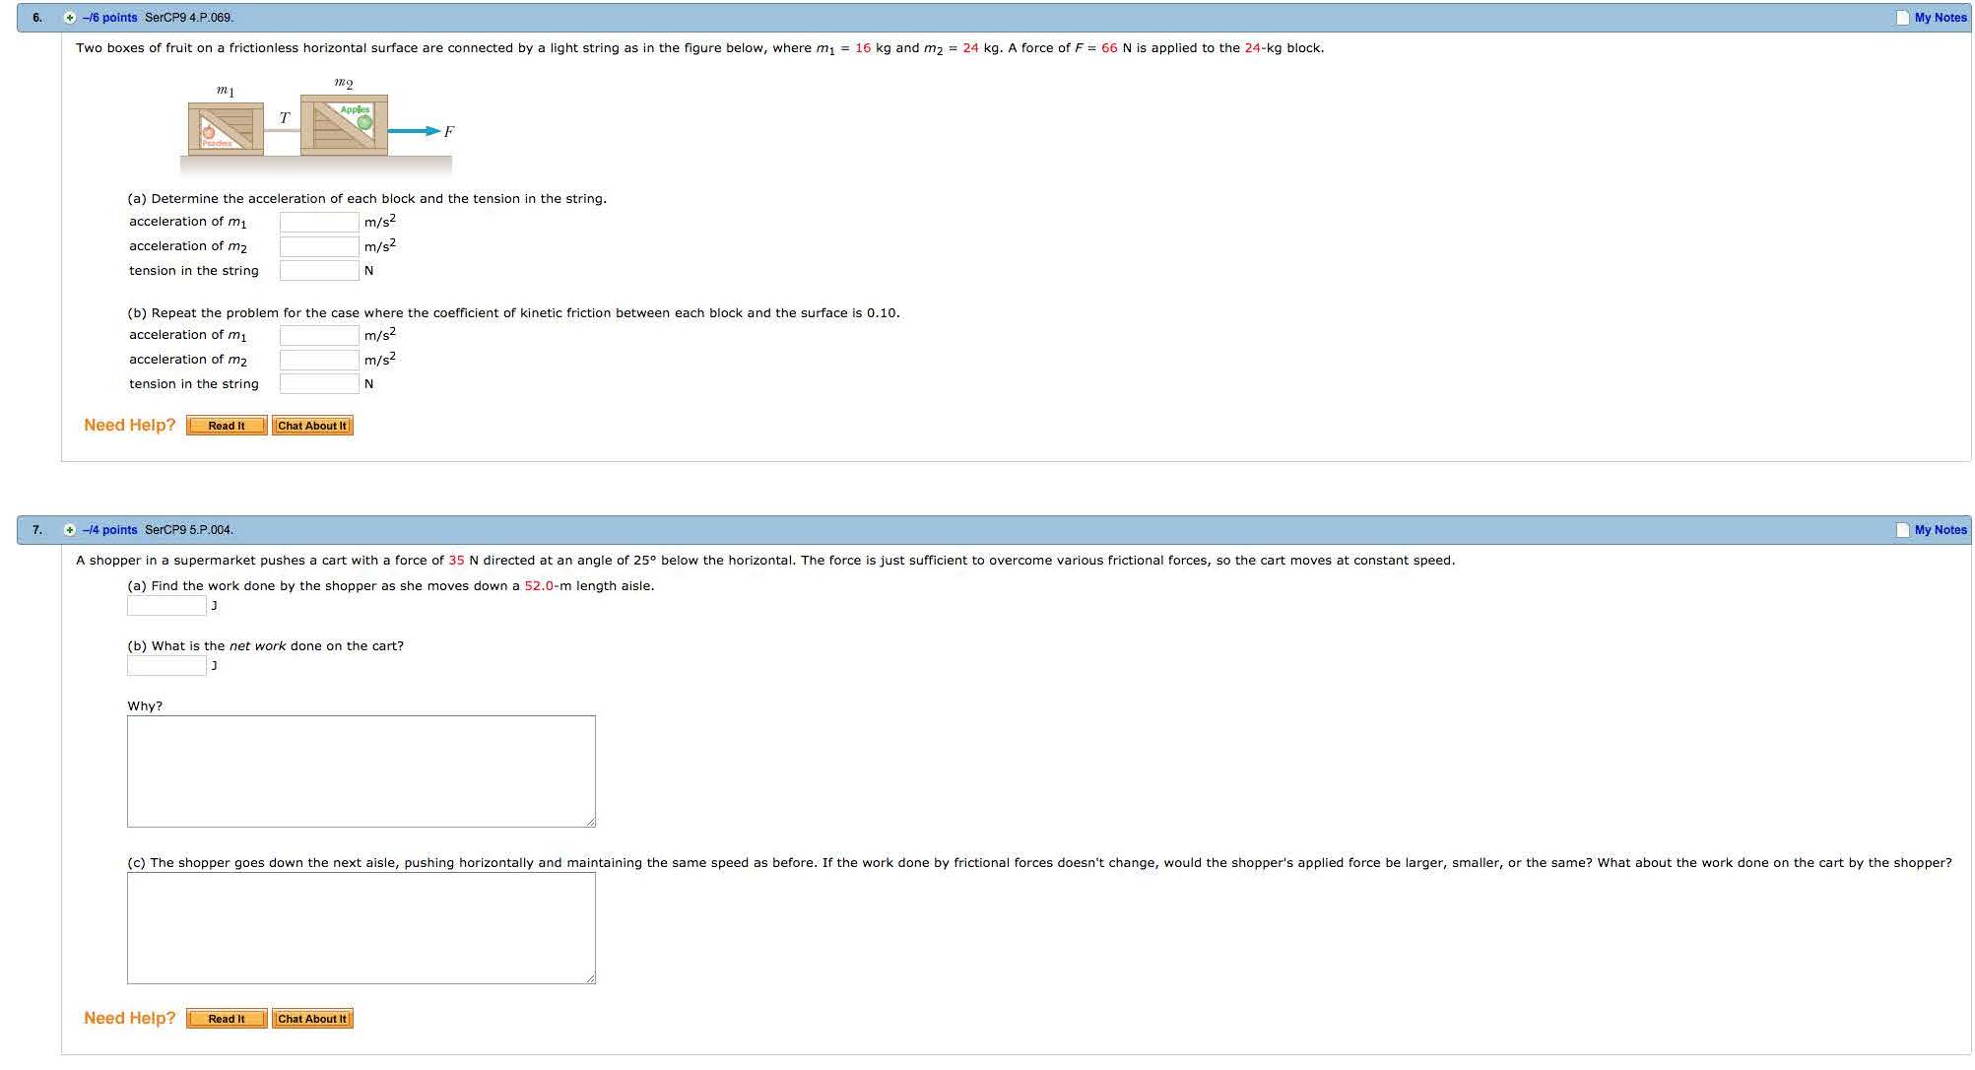Image resolution: width=1975 pixels, height=1070 pixels.
Task: Click part (c) response text area
Action: tap(361, 928)
